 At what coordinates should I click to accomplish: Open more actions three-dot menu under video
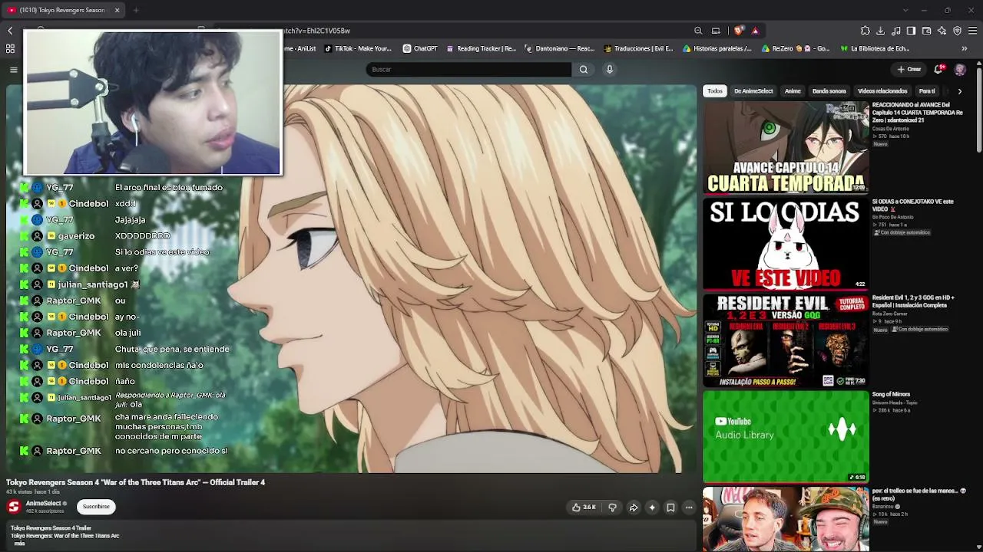(689, 507)
